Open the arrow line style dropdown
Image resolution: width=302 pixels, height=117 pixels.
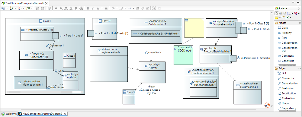click(x=133, y=8)
